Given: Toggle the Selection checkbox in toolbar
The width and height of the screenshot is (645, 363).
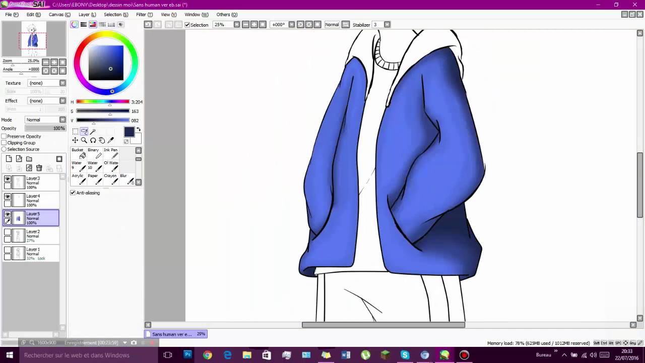Looking at the screenshot, I should 187,25.
